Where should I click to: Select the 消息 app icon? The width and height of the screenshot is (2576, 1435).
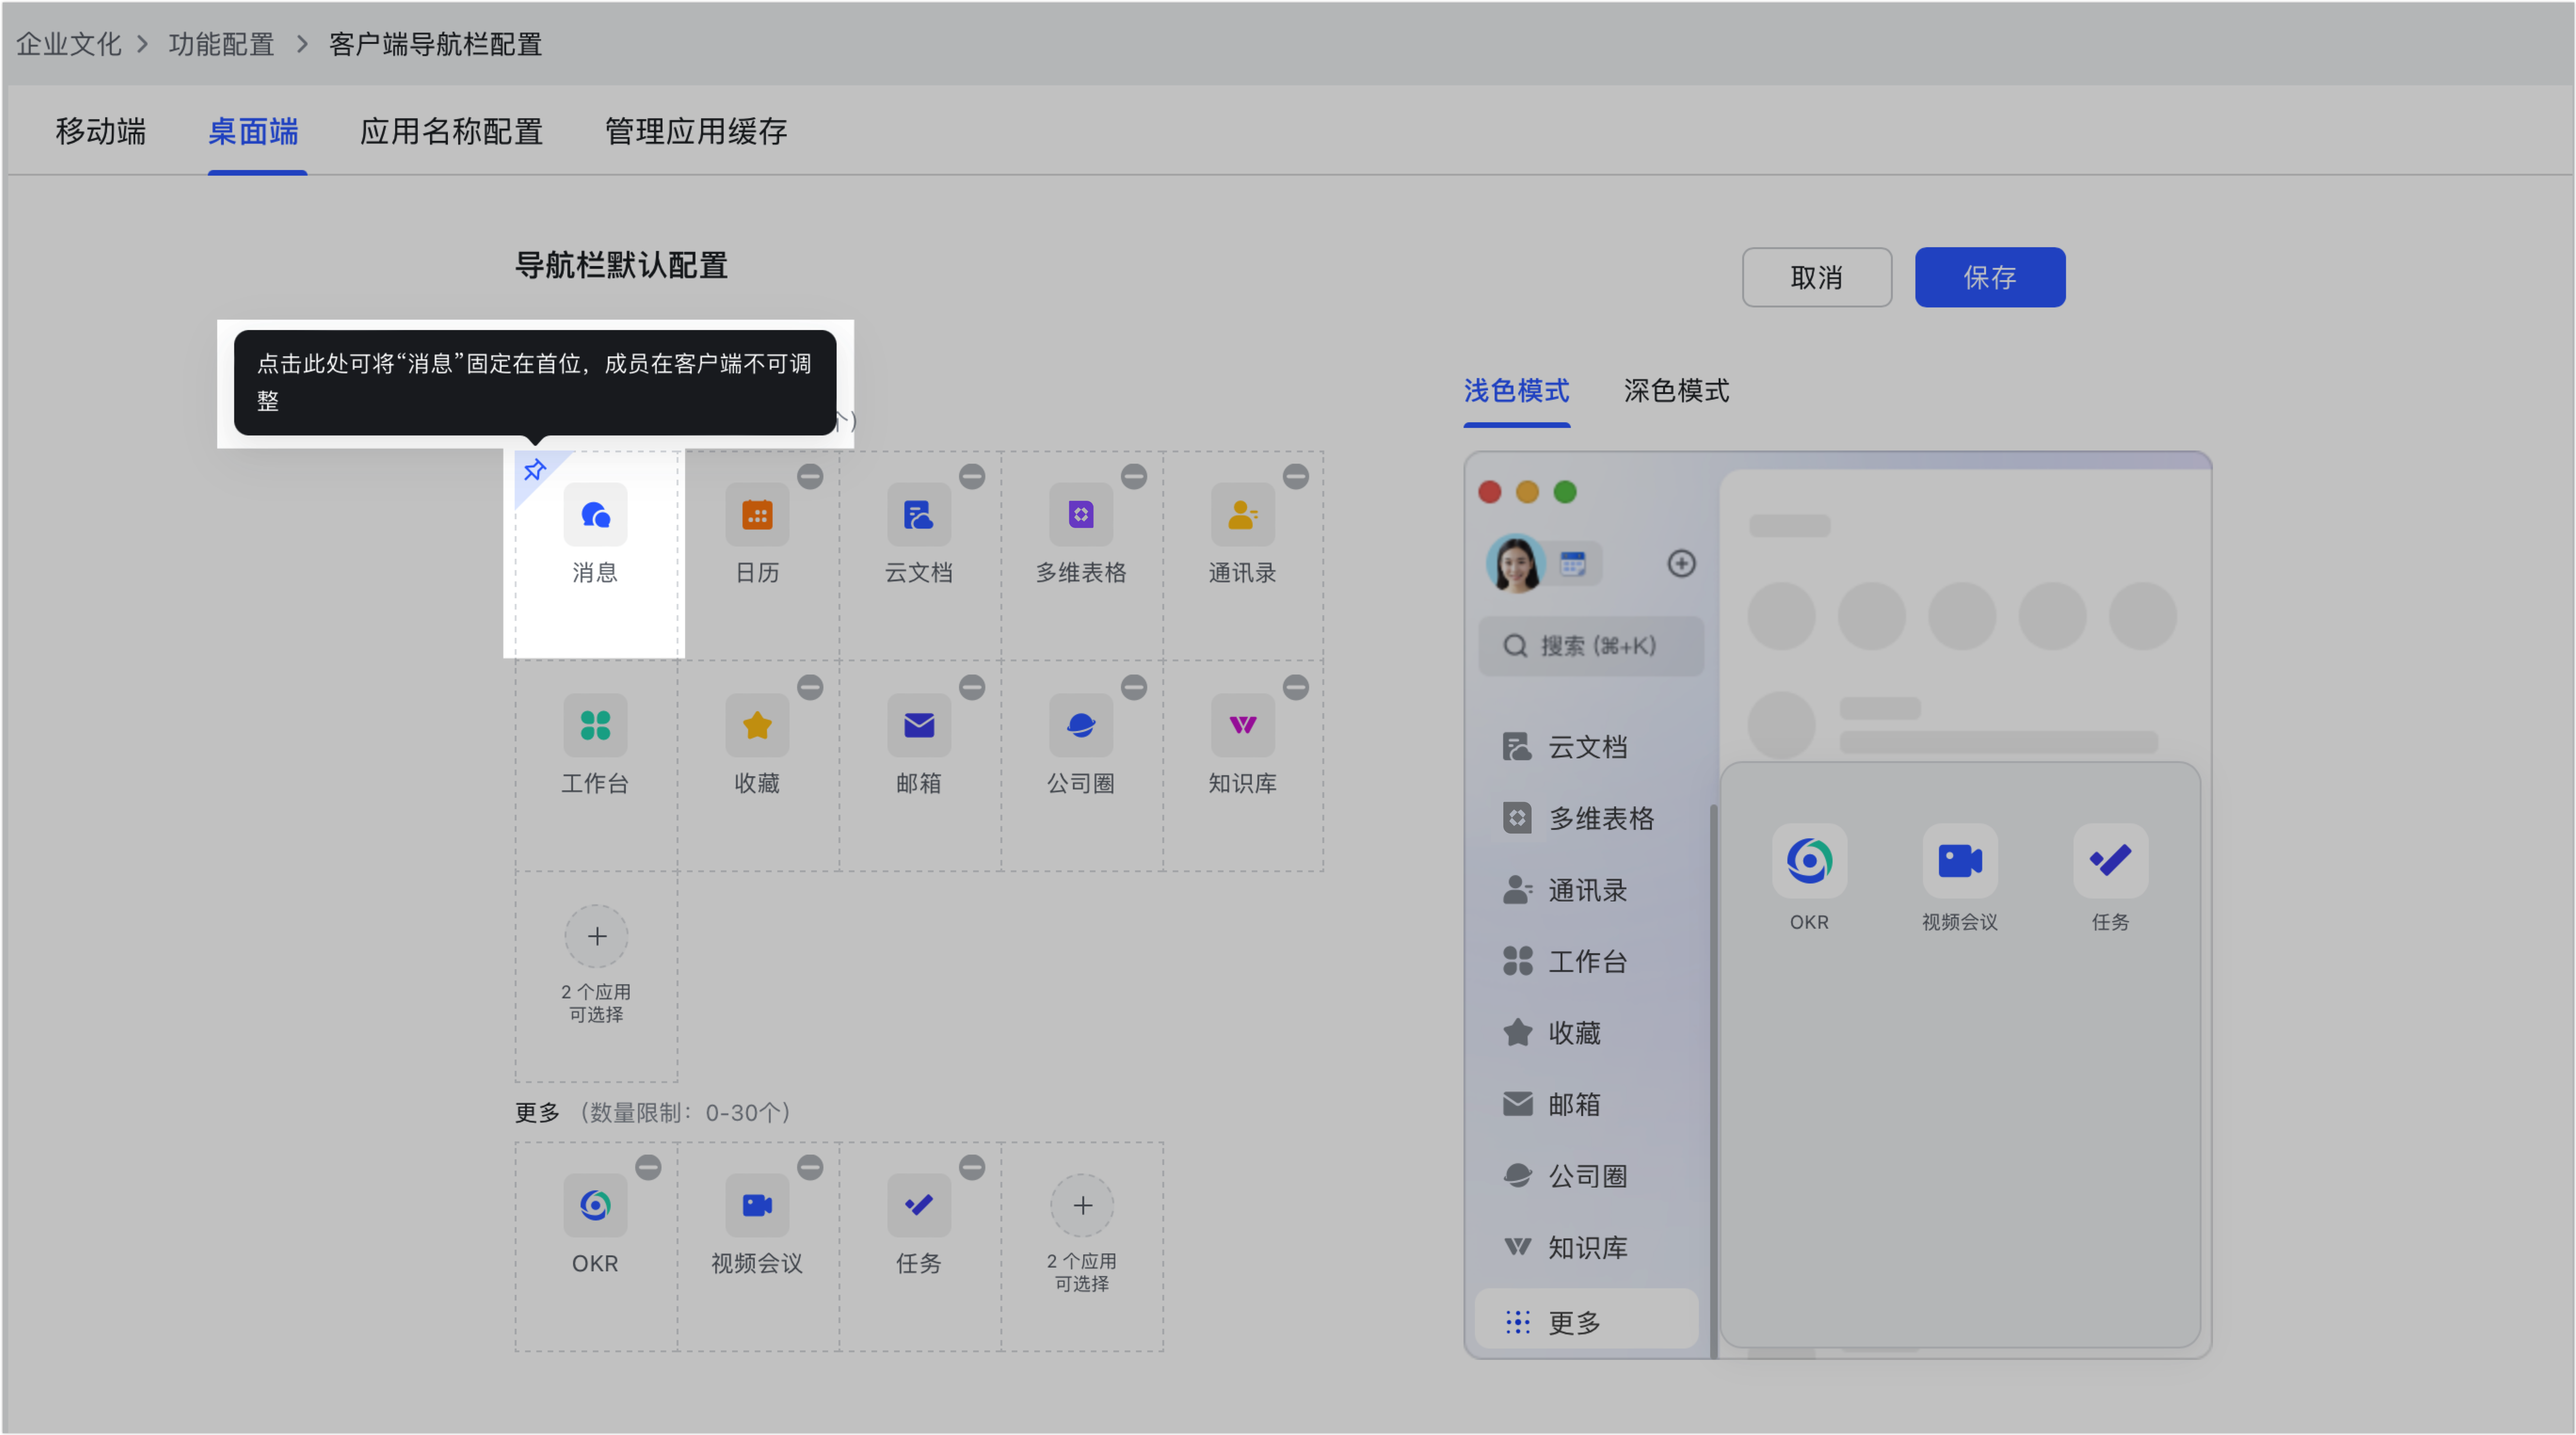pyautogui.click(x=596, y=515)
